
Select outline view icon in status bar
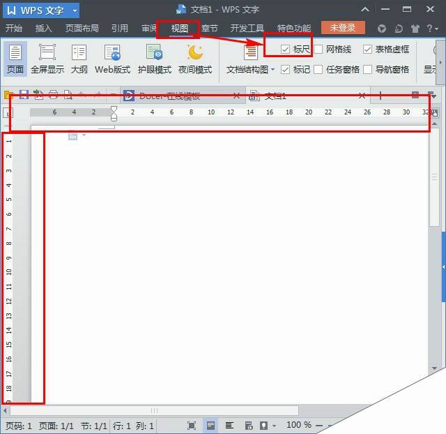[x=229, y=426]
